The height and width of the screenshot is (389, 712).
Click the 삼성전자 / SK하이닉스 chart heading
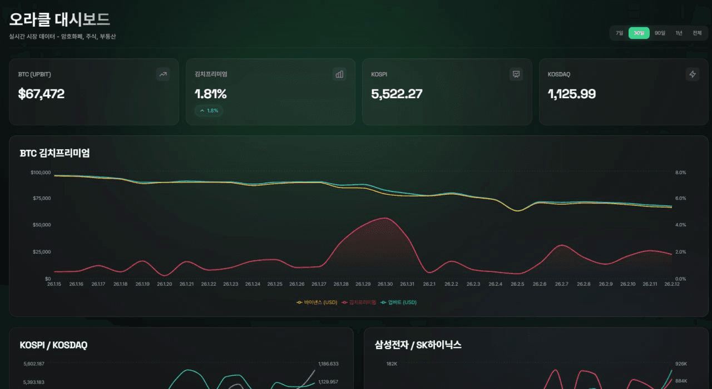pos(418,345)
